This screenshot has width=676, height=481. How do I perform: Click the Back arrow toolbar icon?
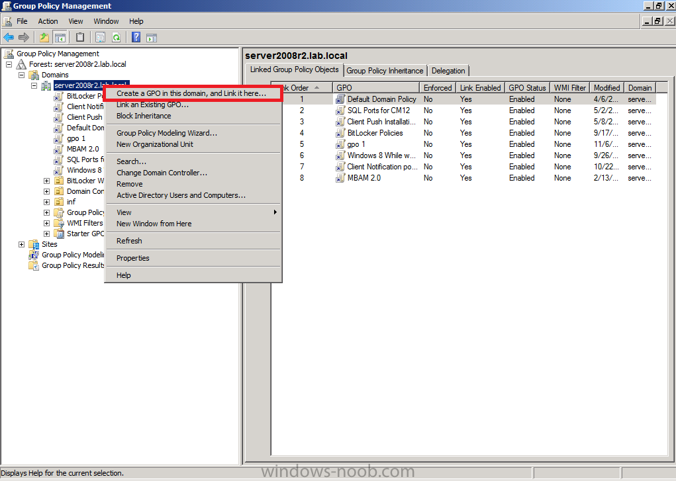9,38
